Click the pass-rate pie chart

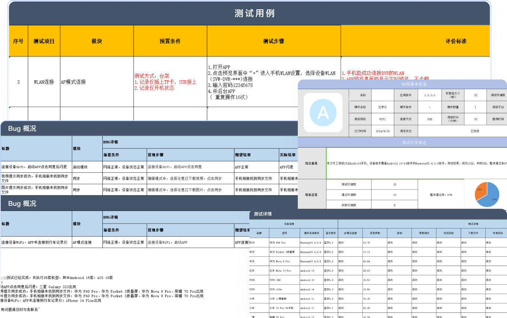pyautogui.click(x=487, y=194)
